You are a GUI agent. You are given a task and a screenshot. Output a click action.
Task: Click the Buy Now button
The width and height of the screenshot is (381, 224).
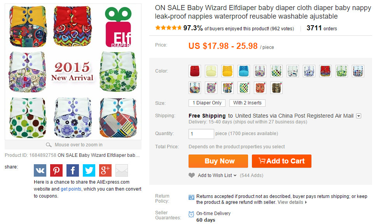(218, 161)
